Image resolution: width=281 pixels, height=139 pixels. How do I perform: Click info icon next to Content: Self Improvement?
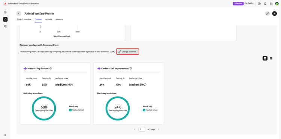pyautogui.click(x=131, y=69)
